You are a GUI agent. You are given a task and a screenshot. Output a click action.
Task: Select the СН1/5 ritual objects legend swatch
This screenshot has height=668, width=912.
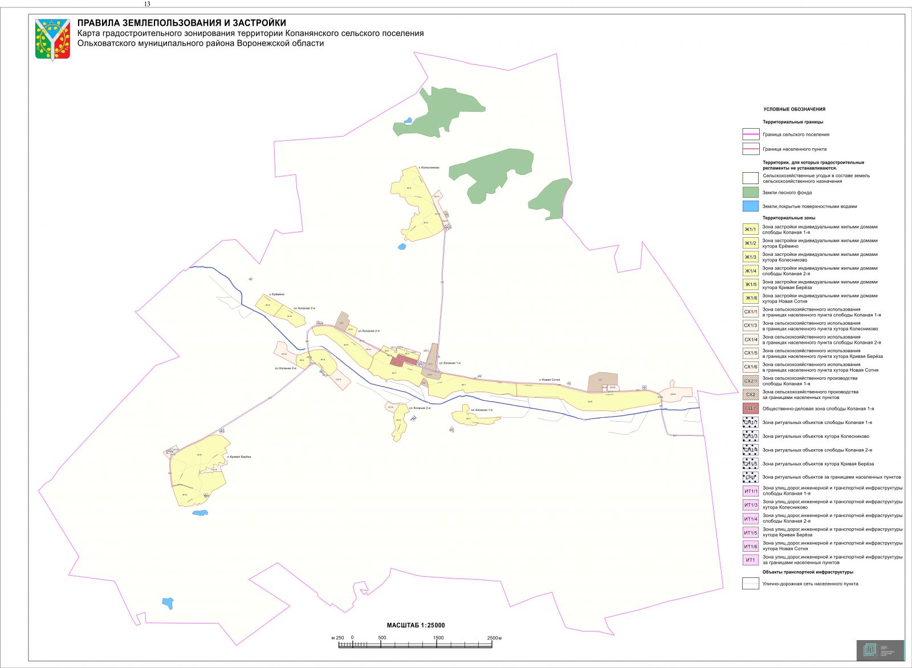coord(751,463)
